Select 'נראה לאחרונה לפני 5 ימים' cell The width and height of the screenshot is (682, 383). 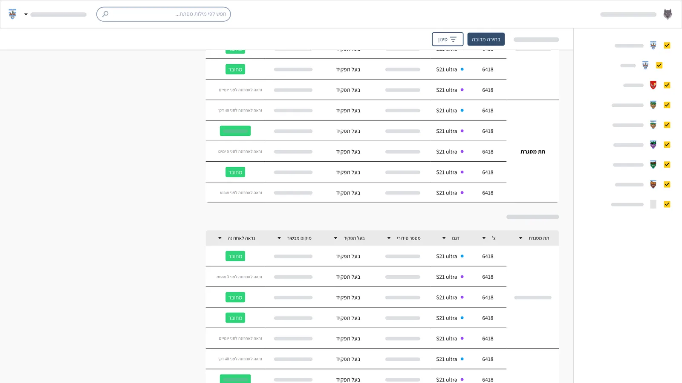(x=240, y=151)
